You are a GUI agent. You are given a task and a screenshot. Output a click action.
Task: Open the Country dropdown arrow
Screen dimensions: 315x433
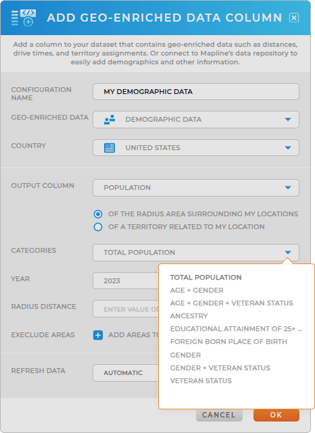pos(288,148)
